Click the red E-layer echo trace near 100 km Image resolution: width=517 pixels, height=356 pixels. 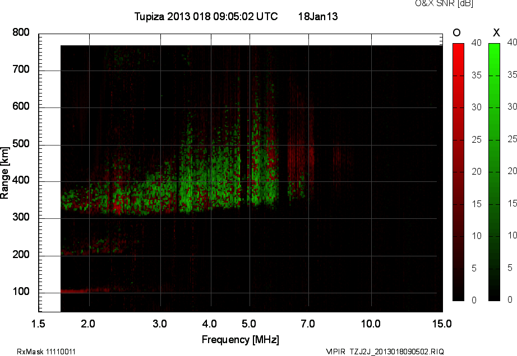[x=85, y=291]
